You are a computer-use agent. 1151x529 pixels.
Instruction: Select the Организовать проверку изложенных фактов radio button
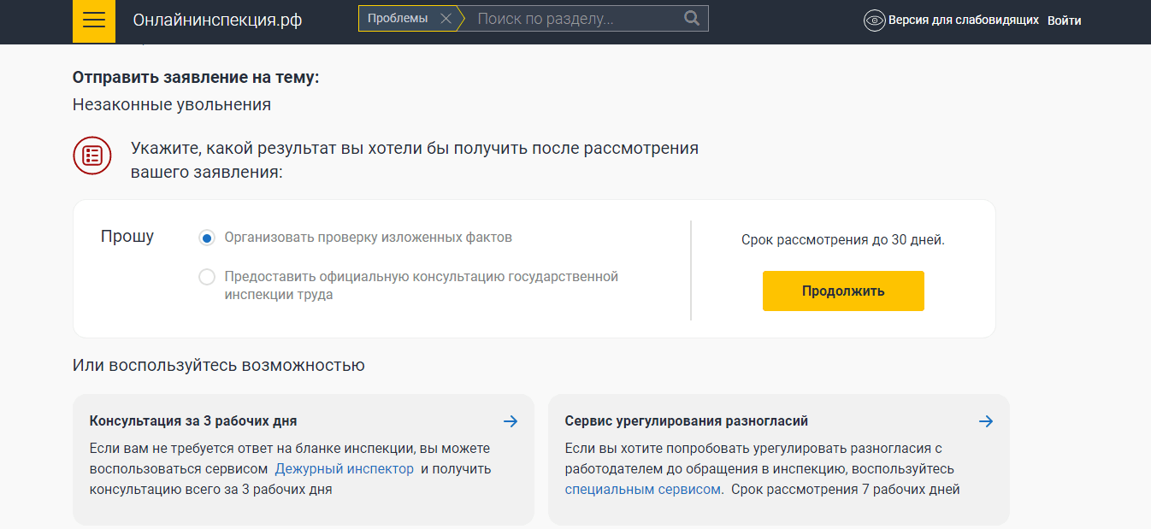pos(206,238)
